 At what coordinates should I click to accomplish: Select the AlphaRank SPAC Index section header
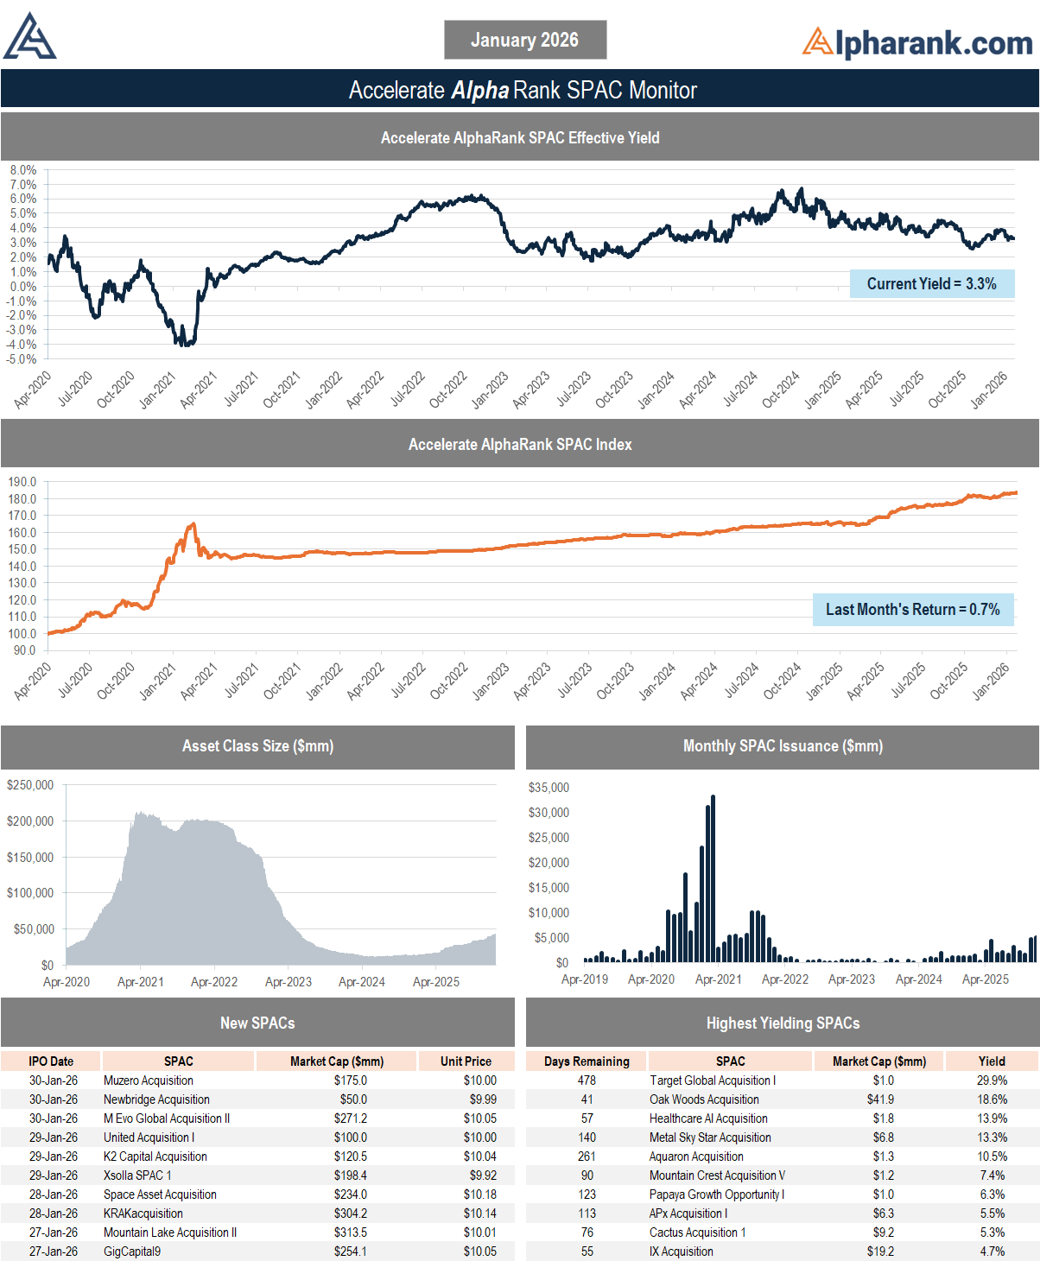click(519, 445)
